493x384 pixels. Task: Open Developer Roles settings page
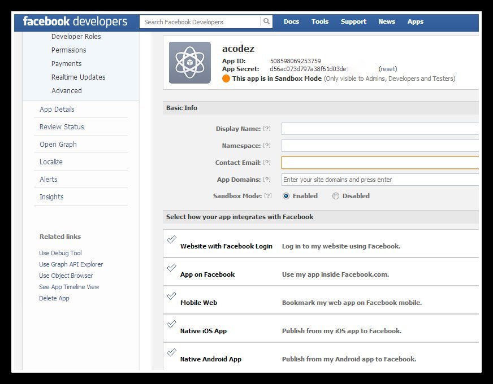pos(76,36)
